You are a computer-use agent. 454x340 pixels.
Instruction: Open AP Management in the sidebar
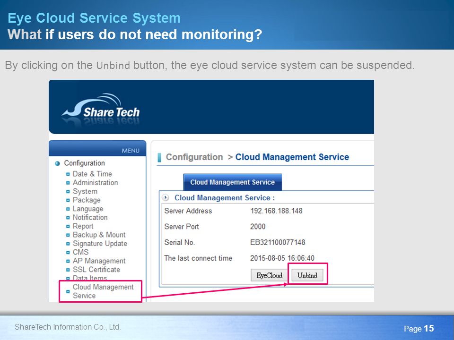99,261
